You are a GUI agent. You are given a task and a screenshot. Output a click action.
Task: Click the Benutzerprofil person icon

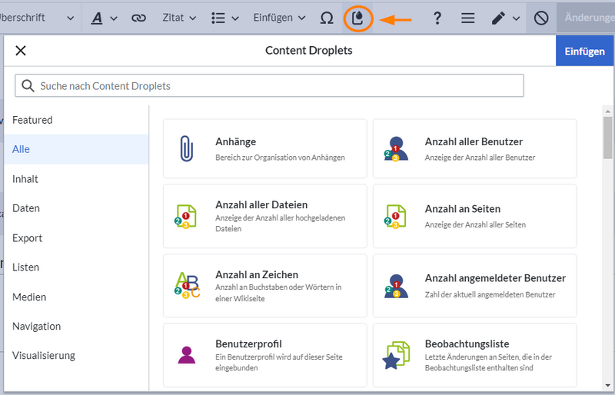coord(186,355)
